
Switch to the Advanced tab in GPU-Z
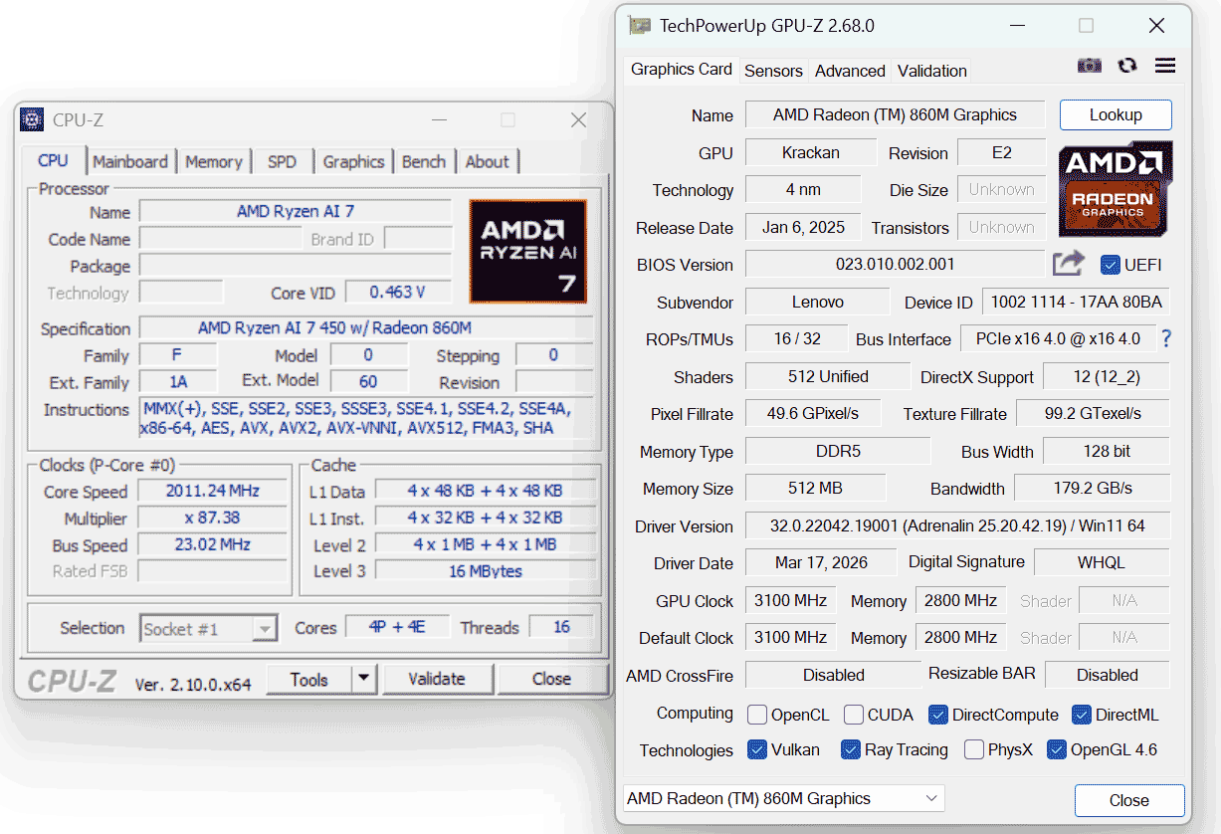point(850,71)
